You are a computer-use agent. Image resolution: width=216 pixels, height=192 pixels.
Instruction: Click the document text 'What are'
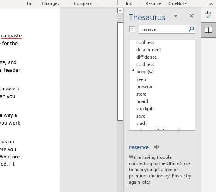click(x=10, y=157)
